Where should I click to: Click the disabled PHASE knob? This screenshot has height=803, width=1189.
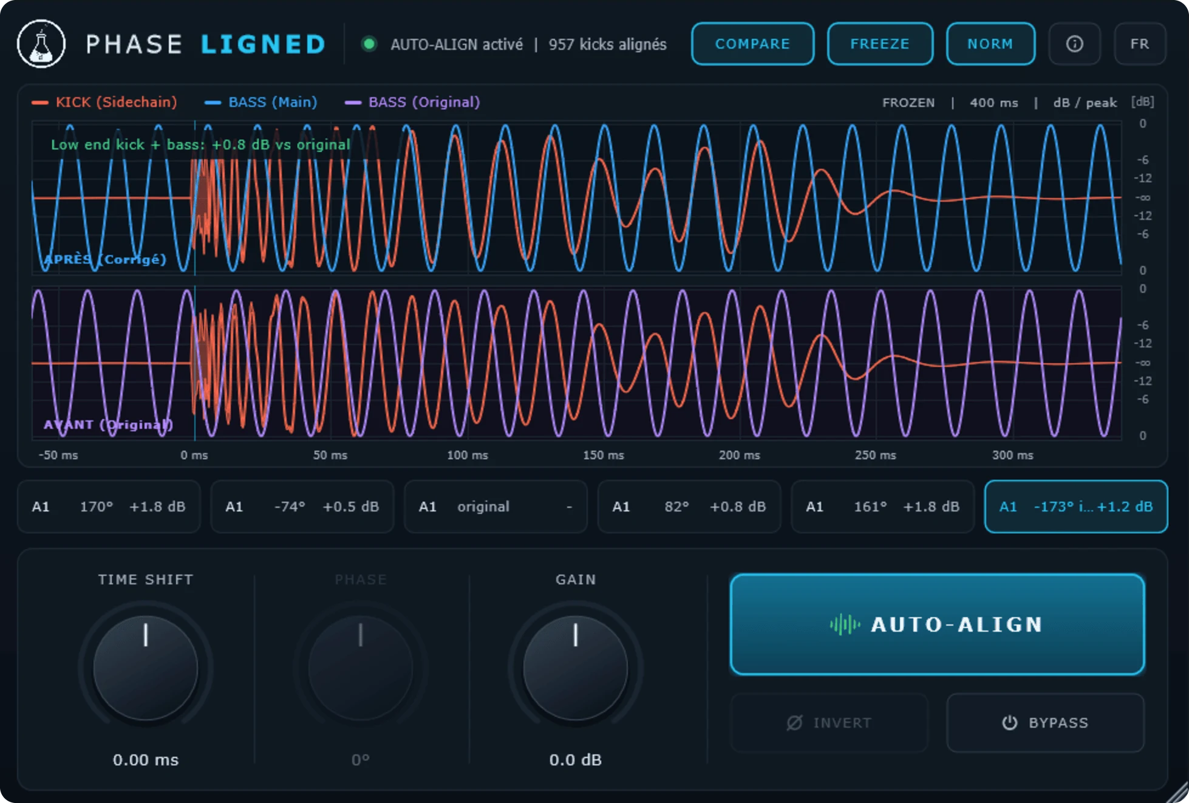[x=361, y=668]
